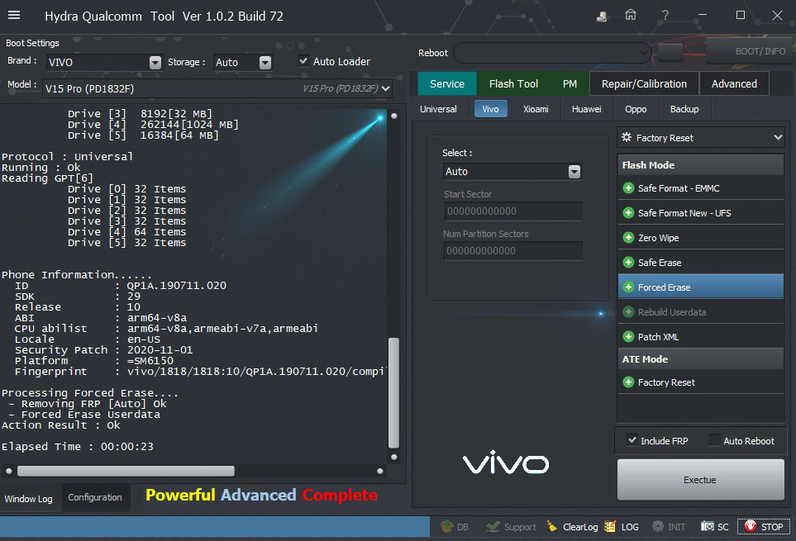The image size is (796, 541).
Task: Select the Vivo sub-tab
Action: click(x=490, y=109)
